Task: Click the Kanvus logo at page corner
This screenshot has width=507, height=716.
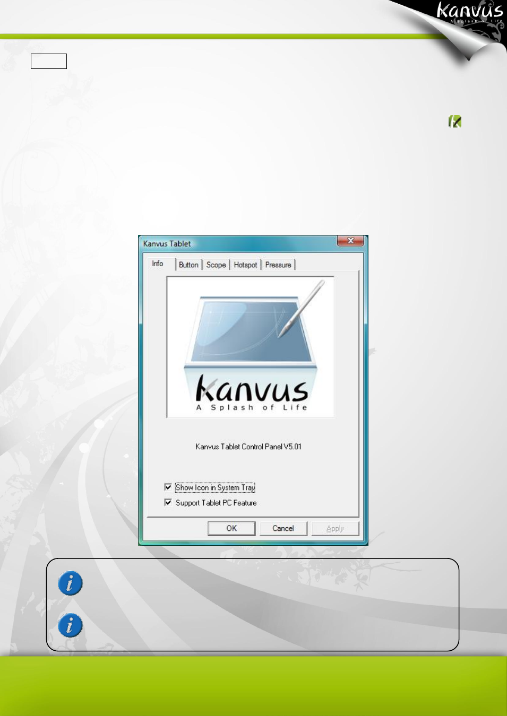Action: coord(470,13)
